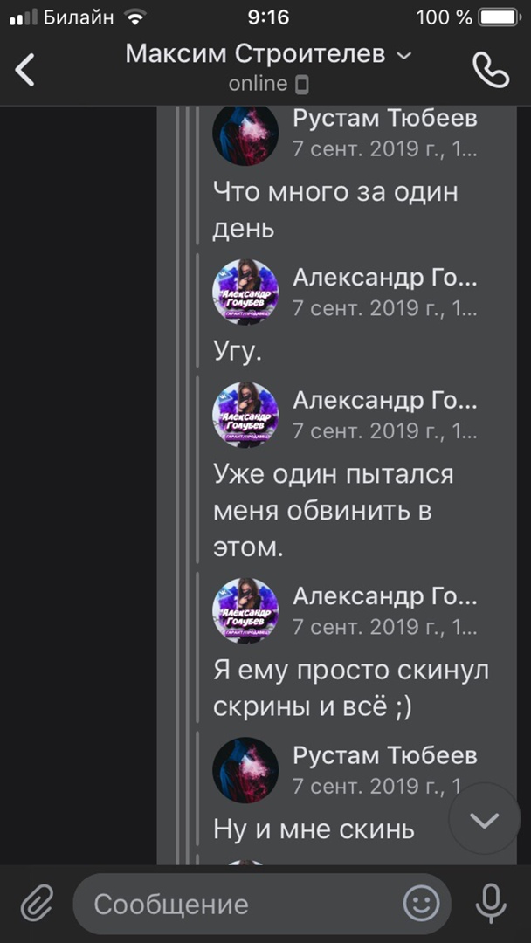Image resolution: width=531 pixels, height=943 pixels.
Task: Start a voice call with phone icon
Action: pos(491,70)
